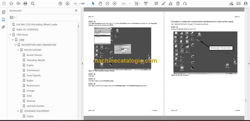Click the STEP: 36 heading text
Screen dimensions: 250x121
[92, 74]
